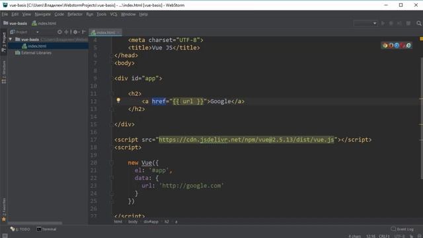The height and width of the screenshot is (238, 423).
Task: Click the 12:16 cursor position status
Action: 371,236
